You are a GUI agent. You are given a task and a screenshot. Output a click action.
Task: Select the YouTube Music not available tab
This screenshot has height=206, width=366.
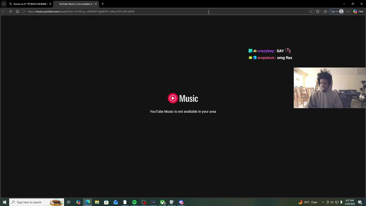(76, 4)
